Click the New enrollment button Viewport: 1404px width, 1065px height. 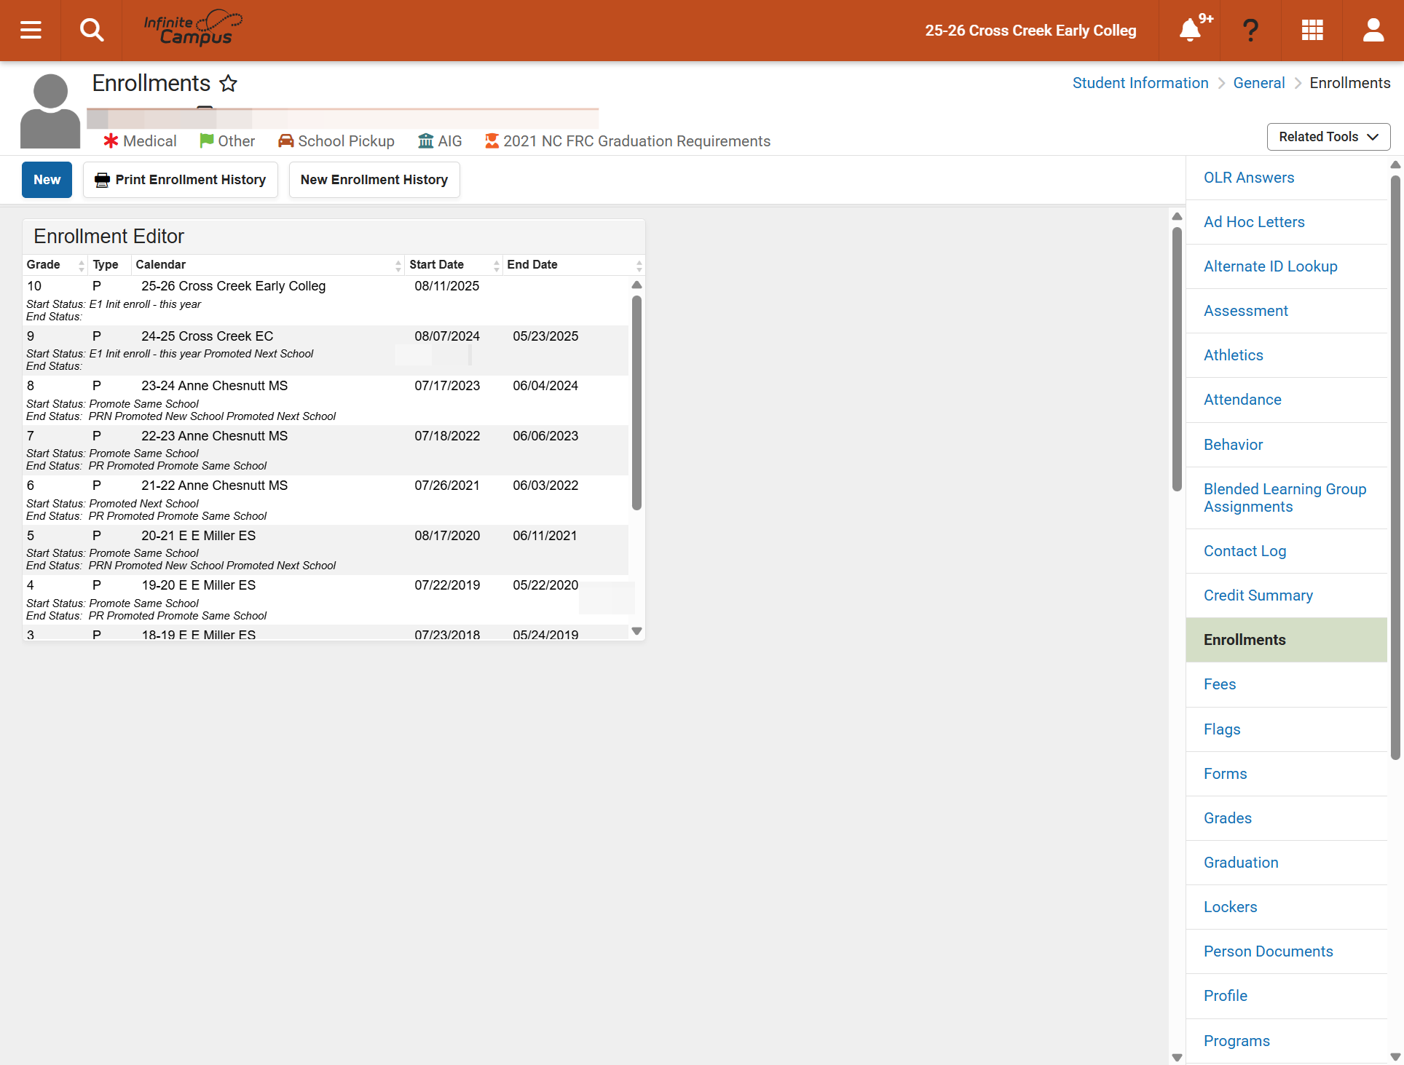point(47,180)
